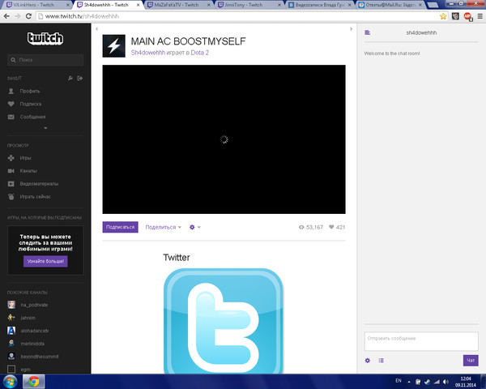This screenshot has width=486, height=389.
Task: Open the chat viewer list icon
Action: (x=382, y=361)
